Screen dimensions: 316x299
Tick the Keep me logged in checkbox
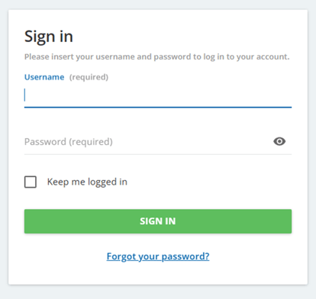pyautogui.click(x=31, y=182)
